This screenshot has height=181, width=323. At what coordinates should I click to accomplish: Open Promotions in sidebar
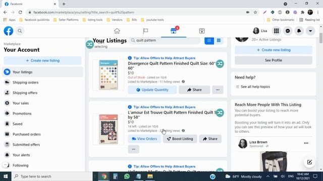click(x=42, y=114)
